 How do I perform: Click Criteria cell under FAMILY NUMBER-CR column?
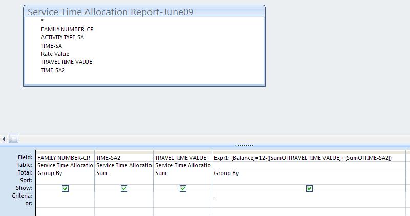tap(65, 196)
